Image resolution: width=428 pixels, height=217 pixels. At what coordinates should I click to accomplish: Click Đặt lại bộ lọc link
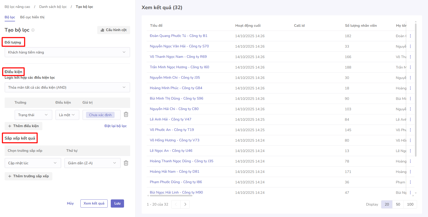click(115, 126)
